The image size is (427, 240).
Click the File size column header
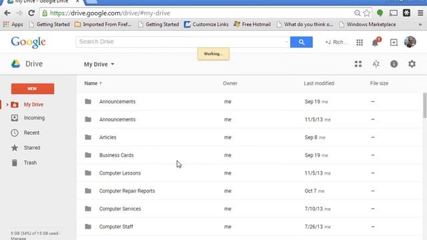379,83
